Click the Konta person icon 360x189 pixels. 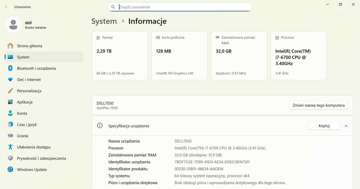[10, 113]
